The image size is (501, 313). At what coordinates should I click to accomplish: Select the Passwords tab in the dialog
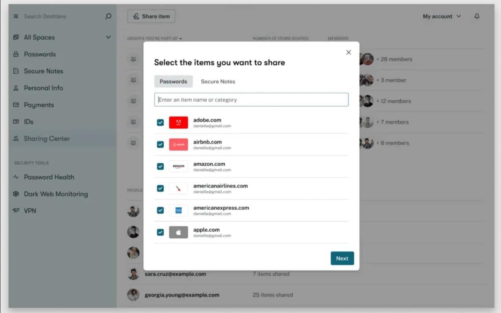[173, 81]
